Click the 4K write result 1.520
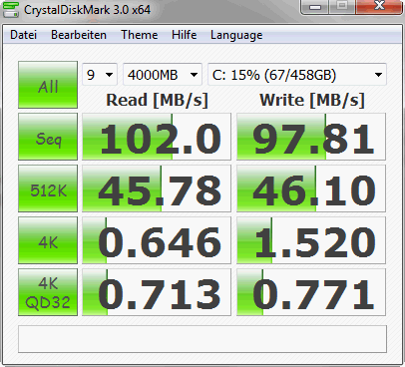Image resolution: width=405 pixels, height=367 pixels. coord(311,240)
